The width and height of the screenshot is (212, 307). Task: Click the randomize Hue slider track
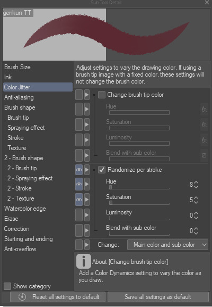139,187
